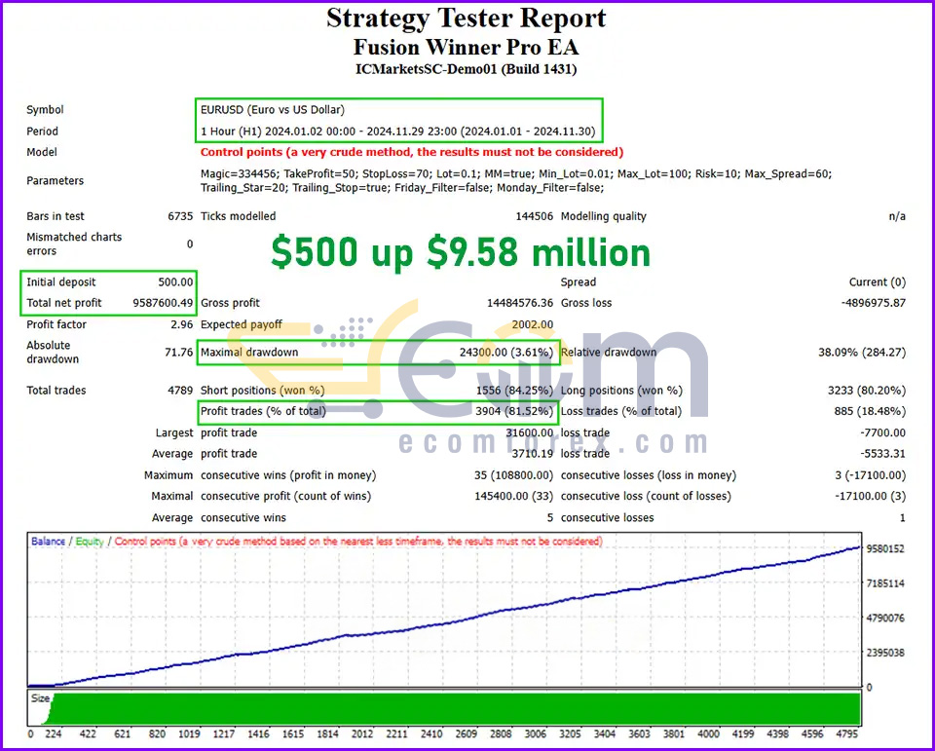Click "ICMarketsSC-Demo01 (Build 1431)" server line
This screenshot has width=935, height=751.
(466, 69)
